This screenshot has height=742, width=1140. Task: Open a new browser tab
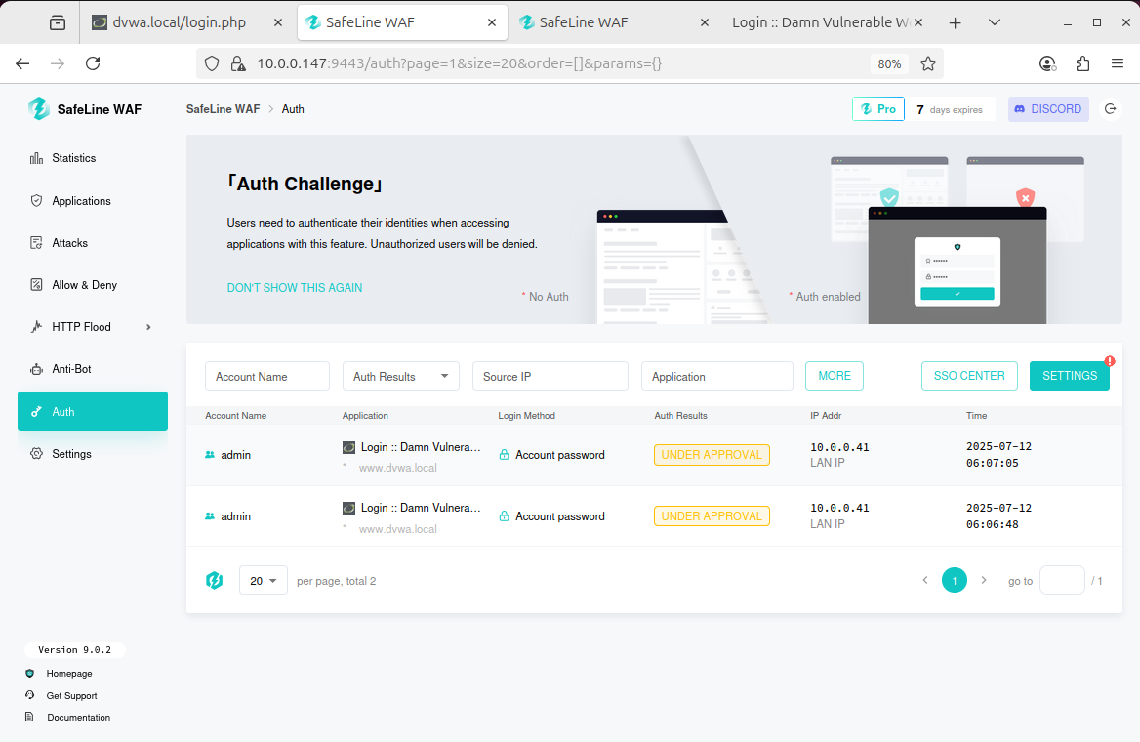click(x=956, y=22)
